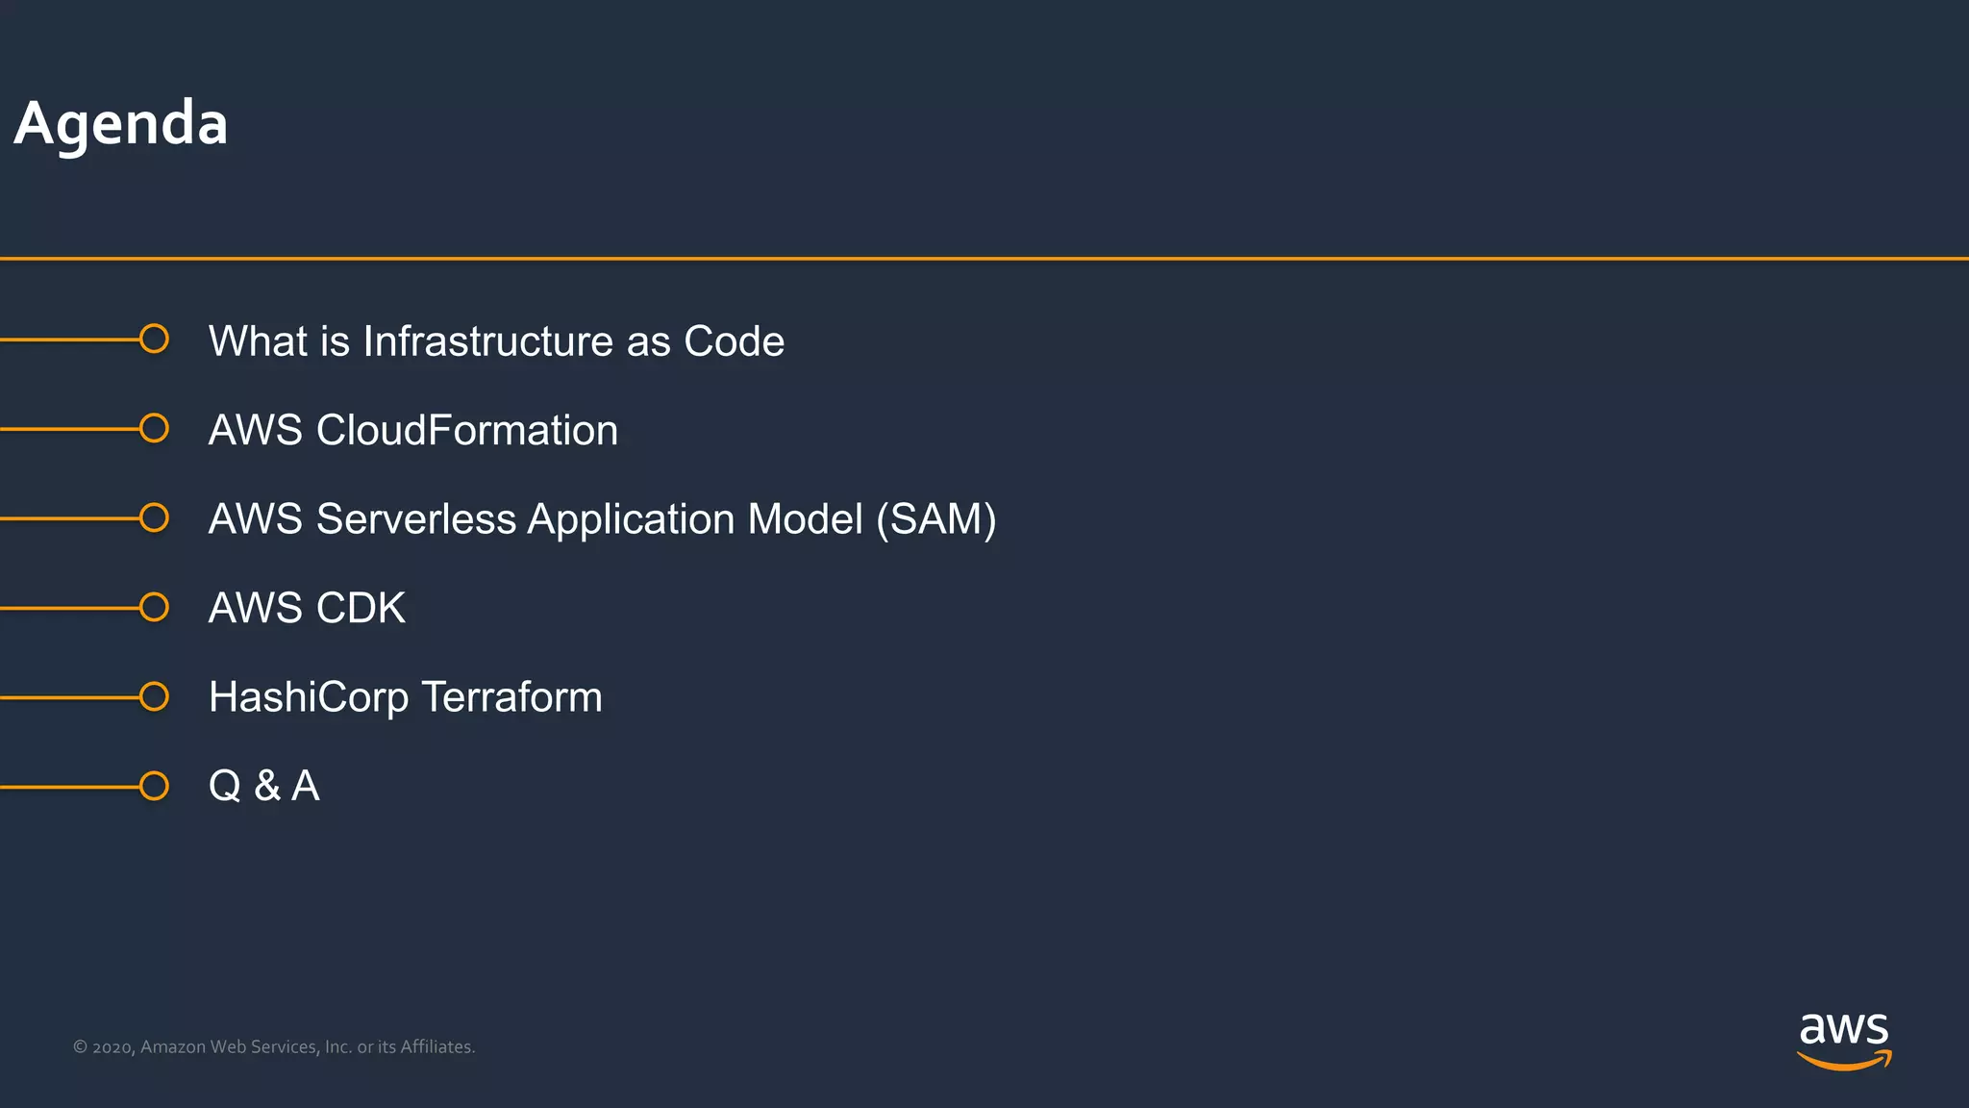1969x1108 pixels.
Task: Click the bullet circle next to Q & A
Action: point(154,786)
